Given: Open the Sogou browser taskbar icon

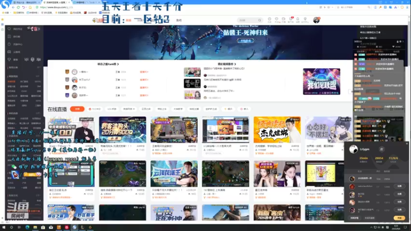Looking at the screenshot, I should click(x=74, y=227).
